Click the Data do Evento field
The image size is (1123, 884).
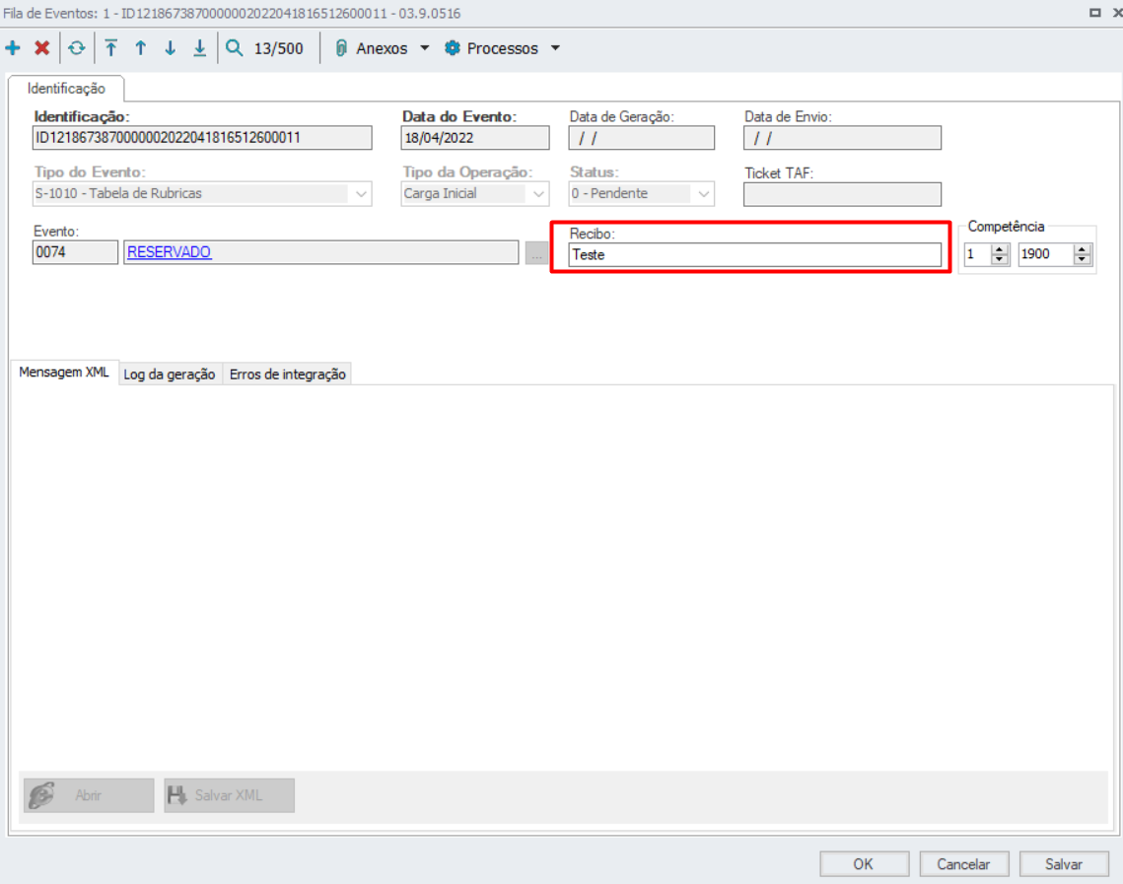pos(475,137)
